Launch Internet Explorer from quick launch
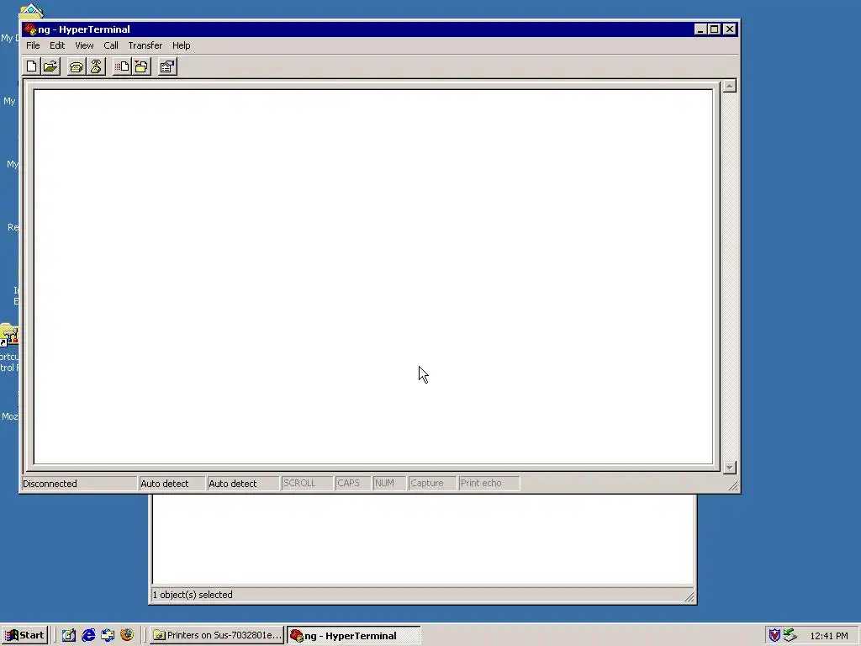 pyautogui.click(x=88, y=636)
